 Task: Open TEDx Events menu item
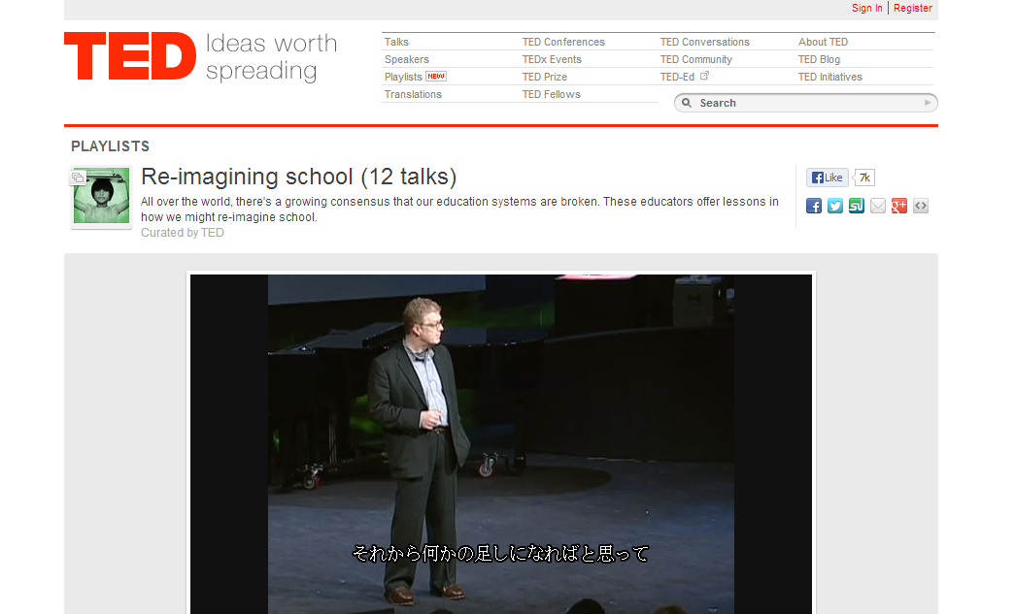pos(552,59)
